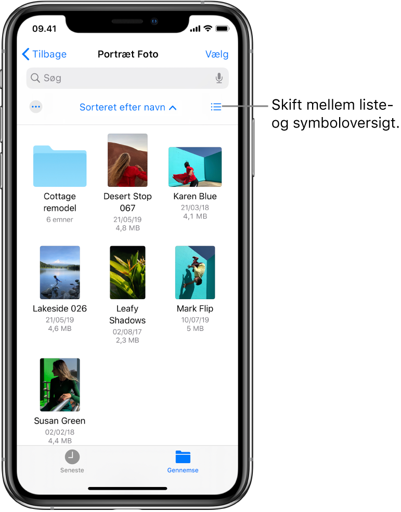Tap the Vælg select button
Image resolution: width=401 pixels, height=512 pixels.
(x=217, y=54)
